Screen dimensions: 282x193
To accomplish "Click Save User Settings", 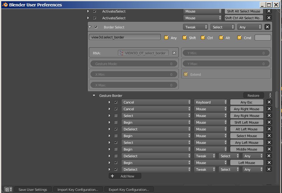I will click(33, 190).
